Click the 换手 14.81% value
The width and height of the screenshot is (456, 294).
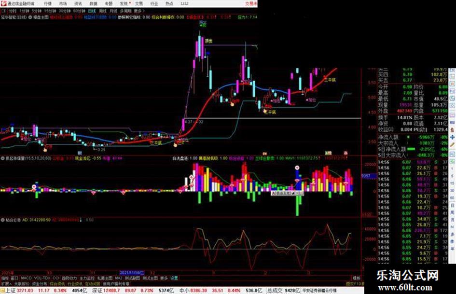point(405,118)
